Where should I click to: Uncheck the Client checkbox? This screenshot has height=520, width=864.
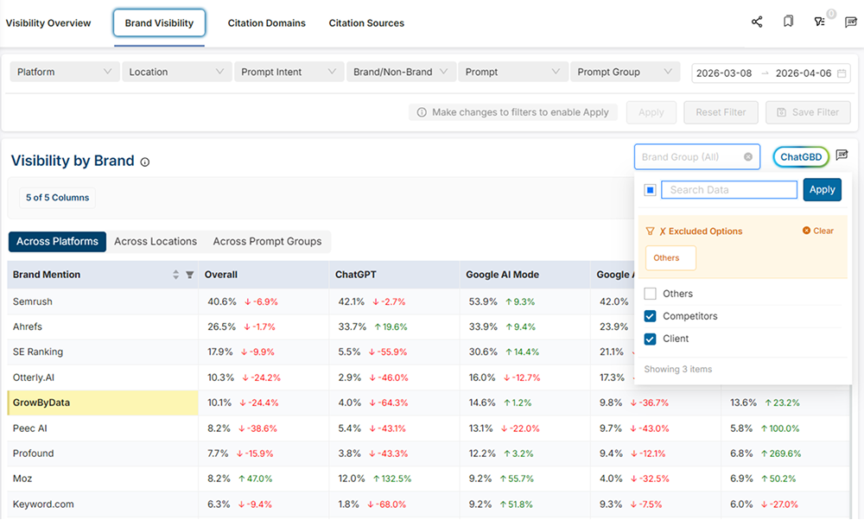pyautogui.click(x=651, y=339)
